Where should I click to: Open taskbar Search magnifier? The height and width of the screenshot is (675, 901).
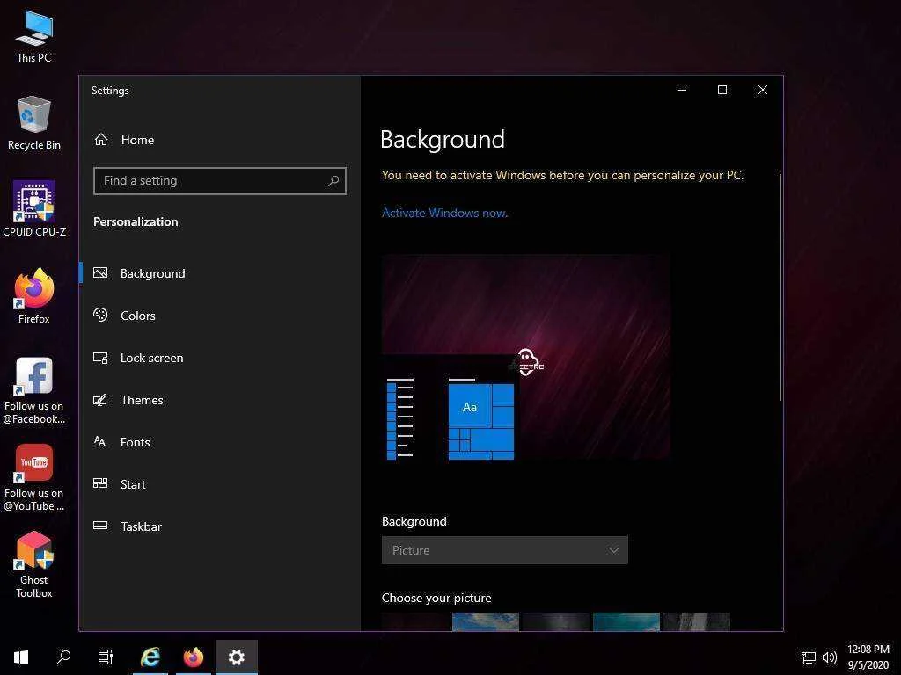tap(63, 657)
